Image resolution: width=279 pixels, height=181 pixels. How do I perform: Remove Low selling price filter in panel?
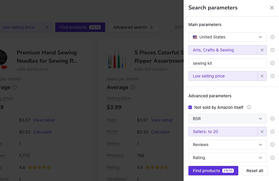262,76
